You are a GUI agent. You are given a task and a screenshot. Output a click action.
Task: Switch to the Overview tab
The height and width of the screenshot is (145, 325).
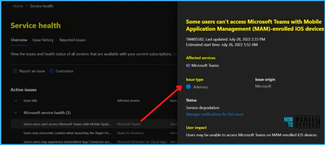click(19, 40)
